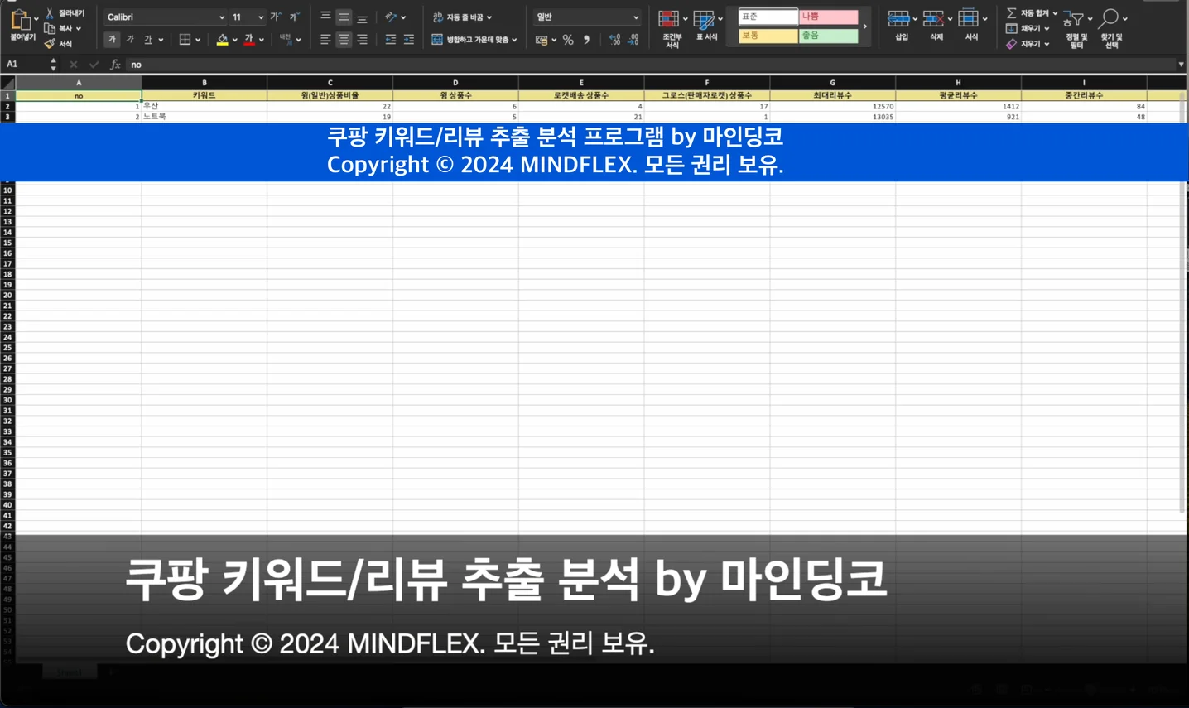1189x708 pixels.
Task: Click the Paste (붙여넣기) clipboard icon
Action: [20, 21]
